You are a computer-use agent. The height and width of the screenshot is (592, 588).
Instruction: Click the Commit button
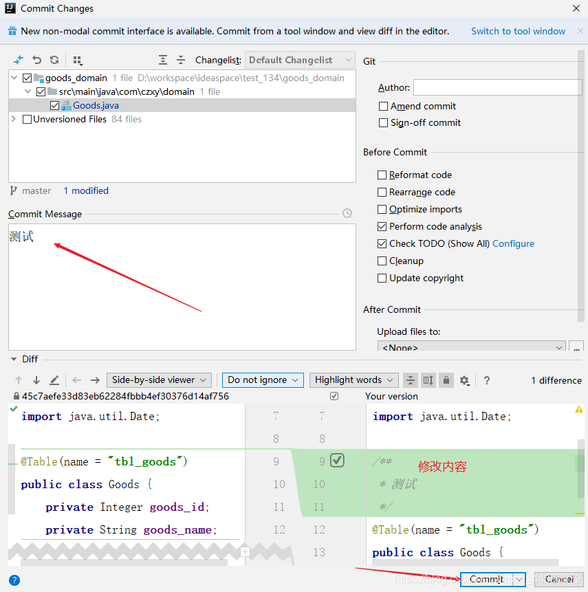[486, 579]
